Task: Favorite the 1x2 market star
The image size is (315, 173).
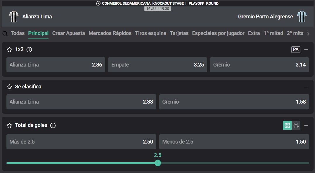Action: (x=9, y=50)
